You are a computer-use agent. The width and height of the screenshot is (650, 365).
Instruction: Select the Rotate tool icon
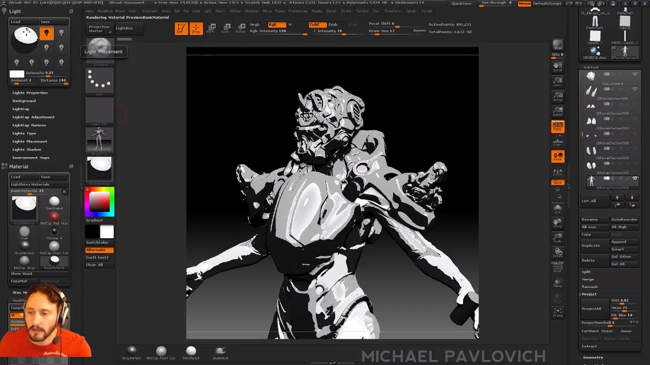241,28
